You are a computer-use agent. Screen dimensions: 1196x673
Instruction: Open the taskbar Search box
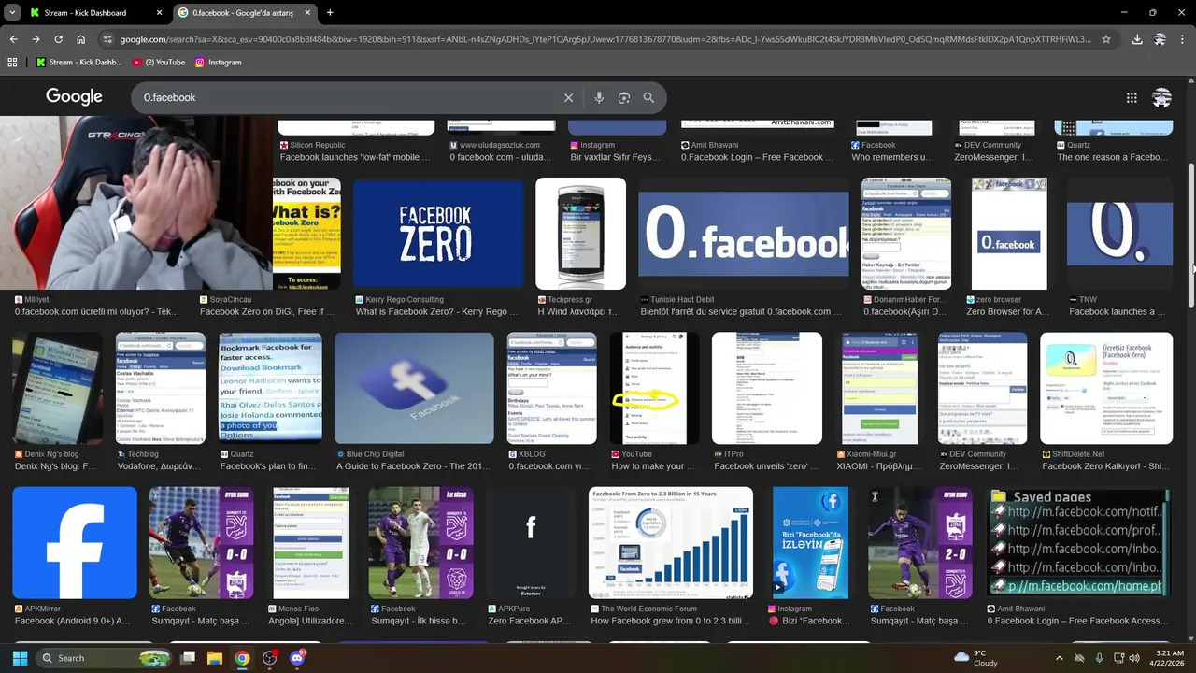[x=104, y=658]
